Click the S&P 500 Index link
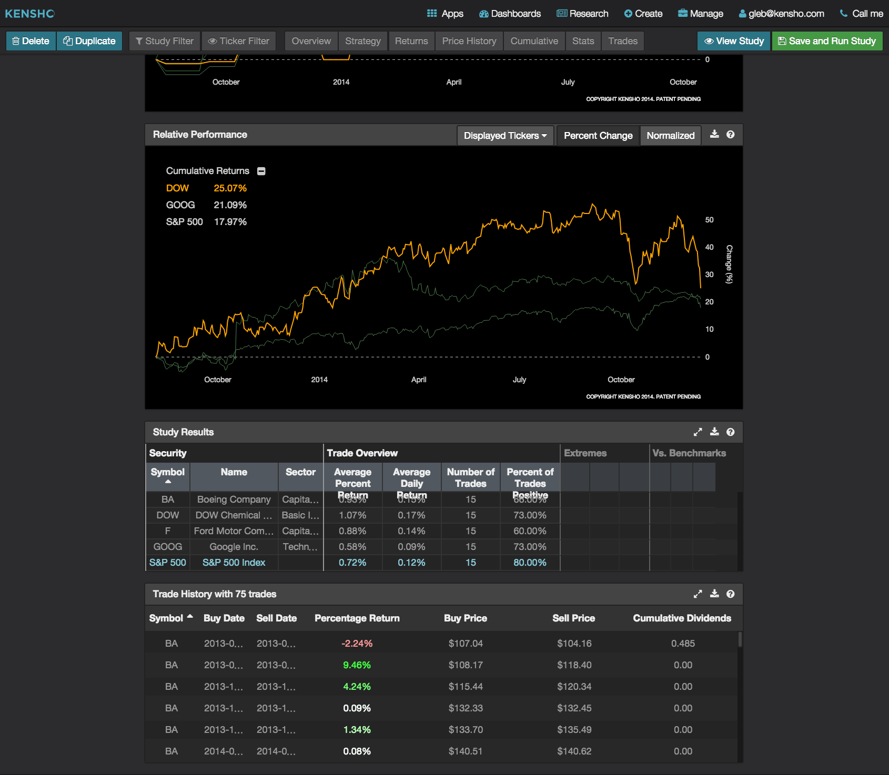Image resolution: width=889 pixels, height=775 pixels. pyautogui.click(x=234, y=563)
